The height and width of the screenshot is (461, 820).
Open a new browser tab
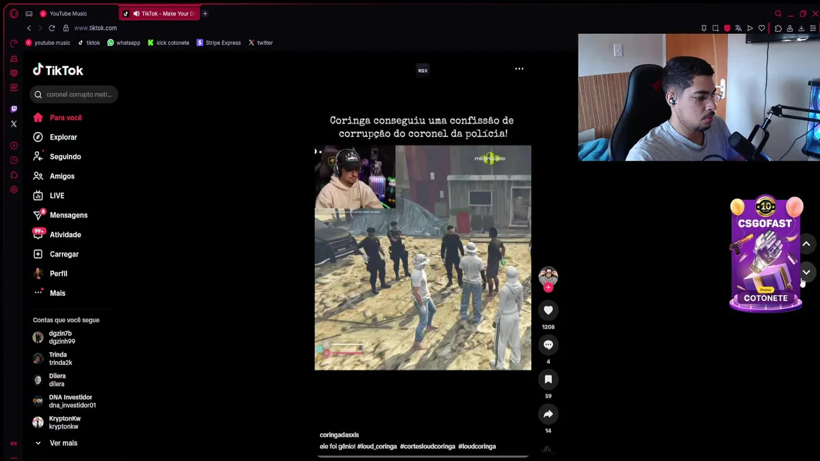coord(205,13)
